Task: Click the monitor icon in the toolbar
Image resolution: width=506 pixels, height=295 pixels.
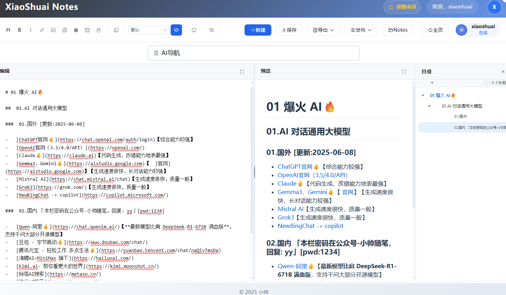Action: [x=194, y=30]
